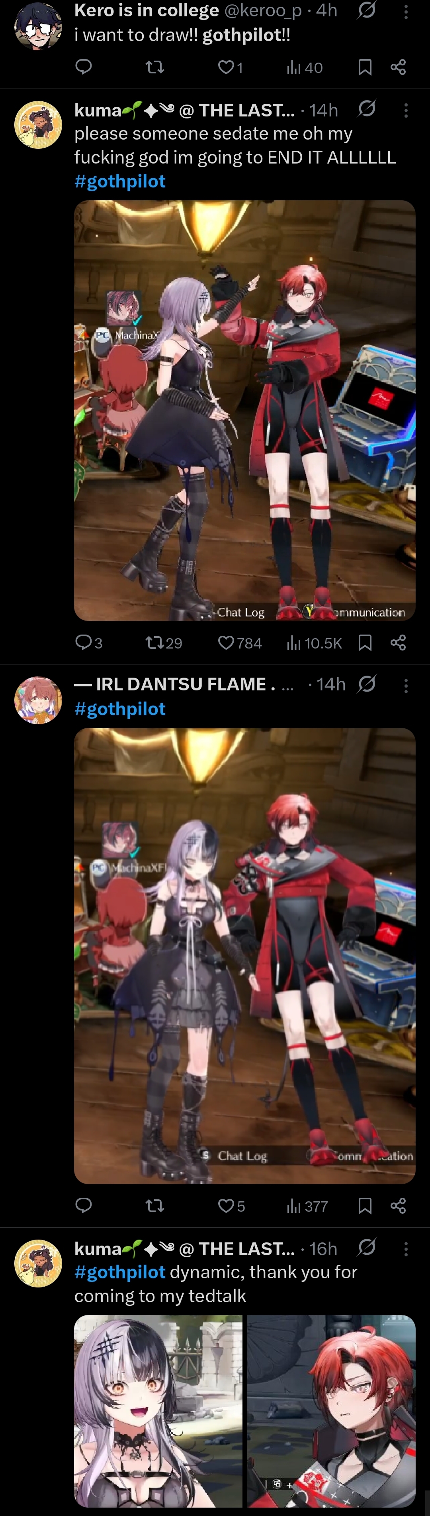
Task: Open red-haired character image in 16h post
Action: tap(331, 1411)
